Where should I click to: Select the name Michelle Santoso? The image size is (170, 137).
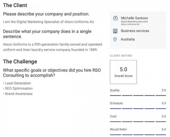pos(134,18)
